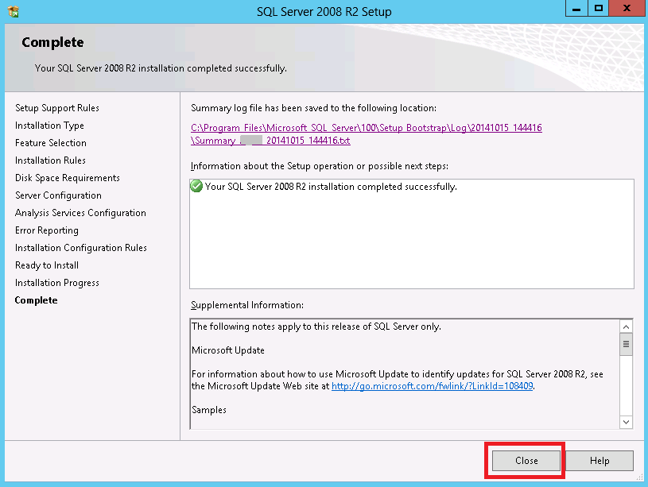Minimize the SQL Server Setup window
This screenshot has width=648, height=487.
576,8
